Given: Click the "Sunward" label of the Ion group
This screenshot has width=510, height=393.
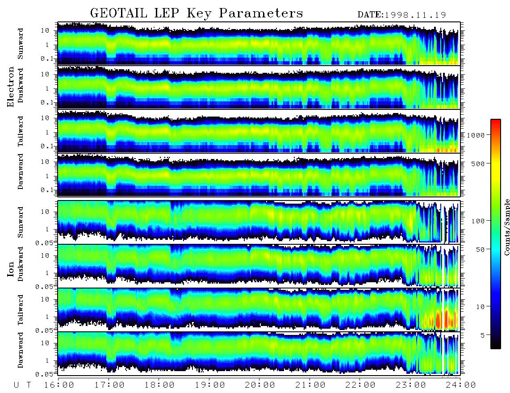Looking at the screenshot, I should (21, 222).
